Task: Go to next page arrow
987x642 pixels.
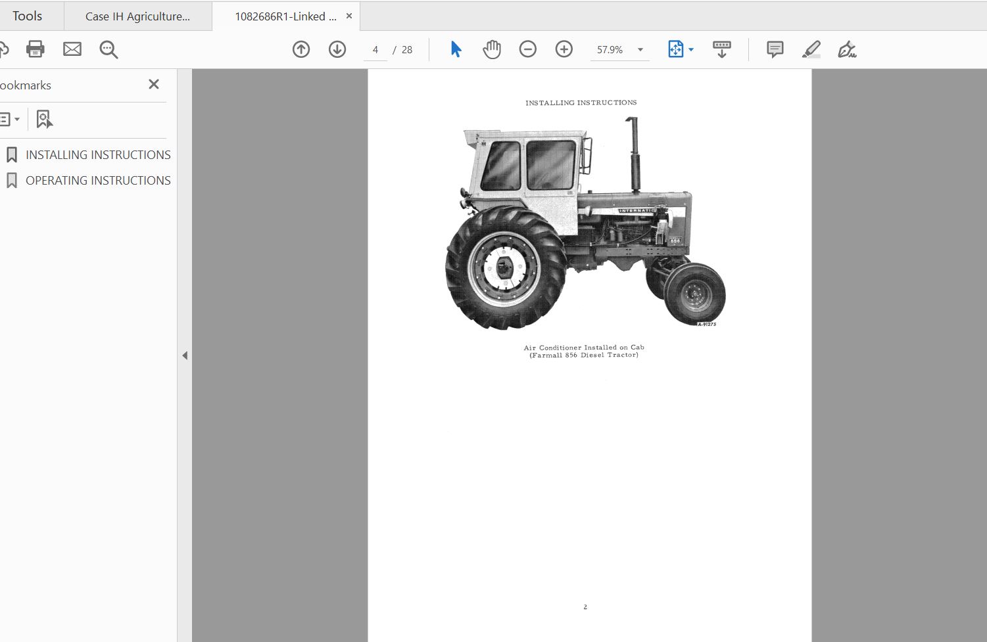Action: 337,49
